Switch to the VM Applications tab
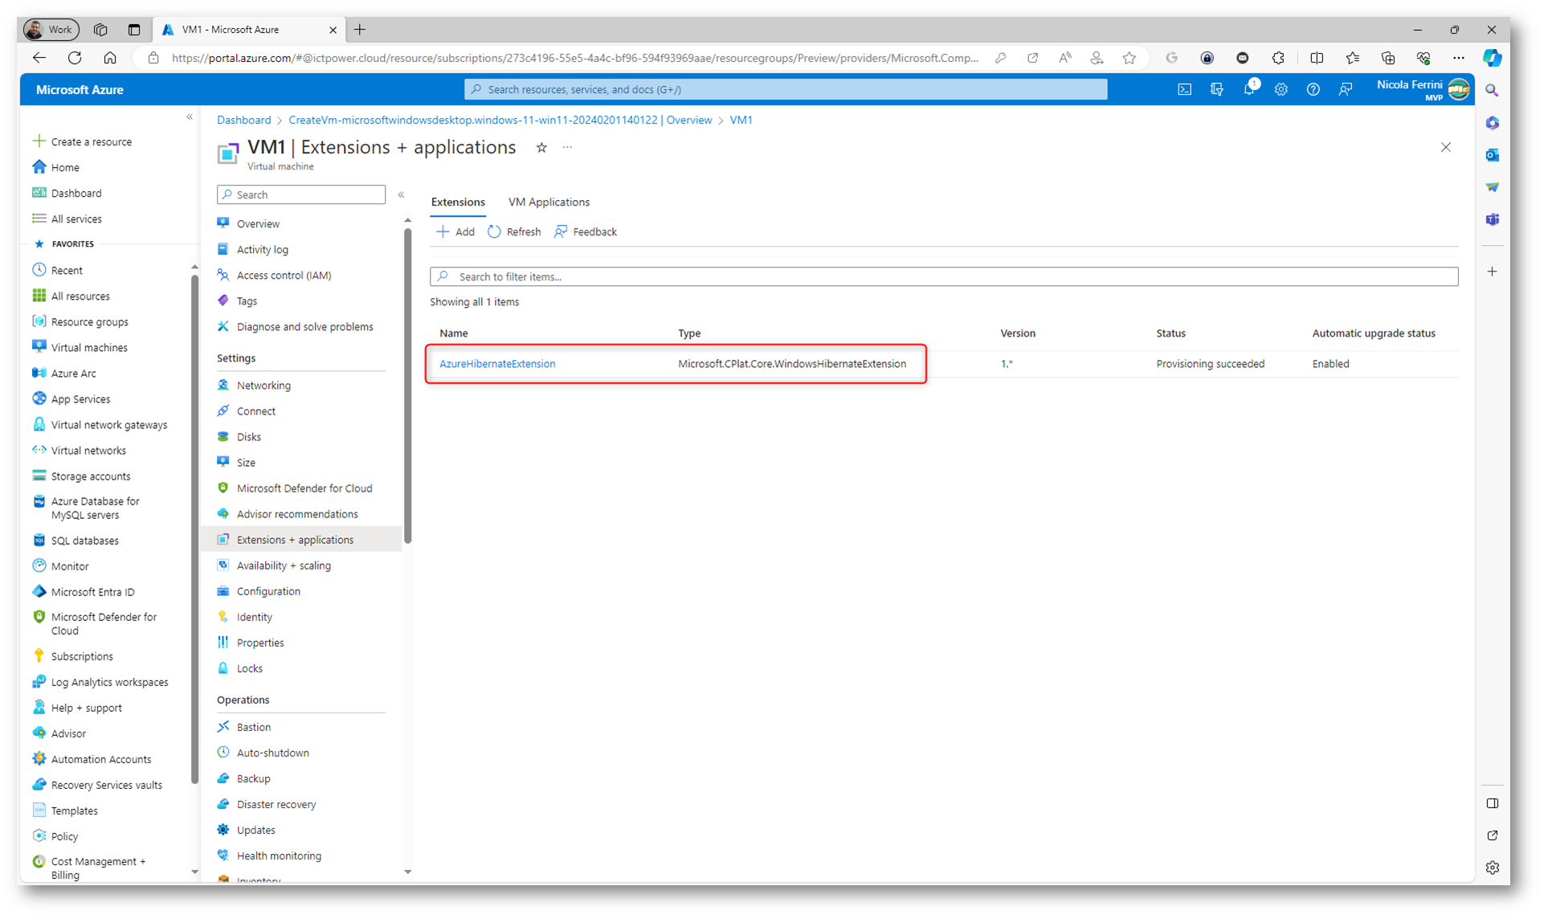 coord(549,202)
